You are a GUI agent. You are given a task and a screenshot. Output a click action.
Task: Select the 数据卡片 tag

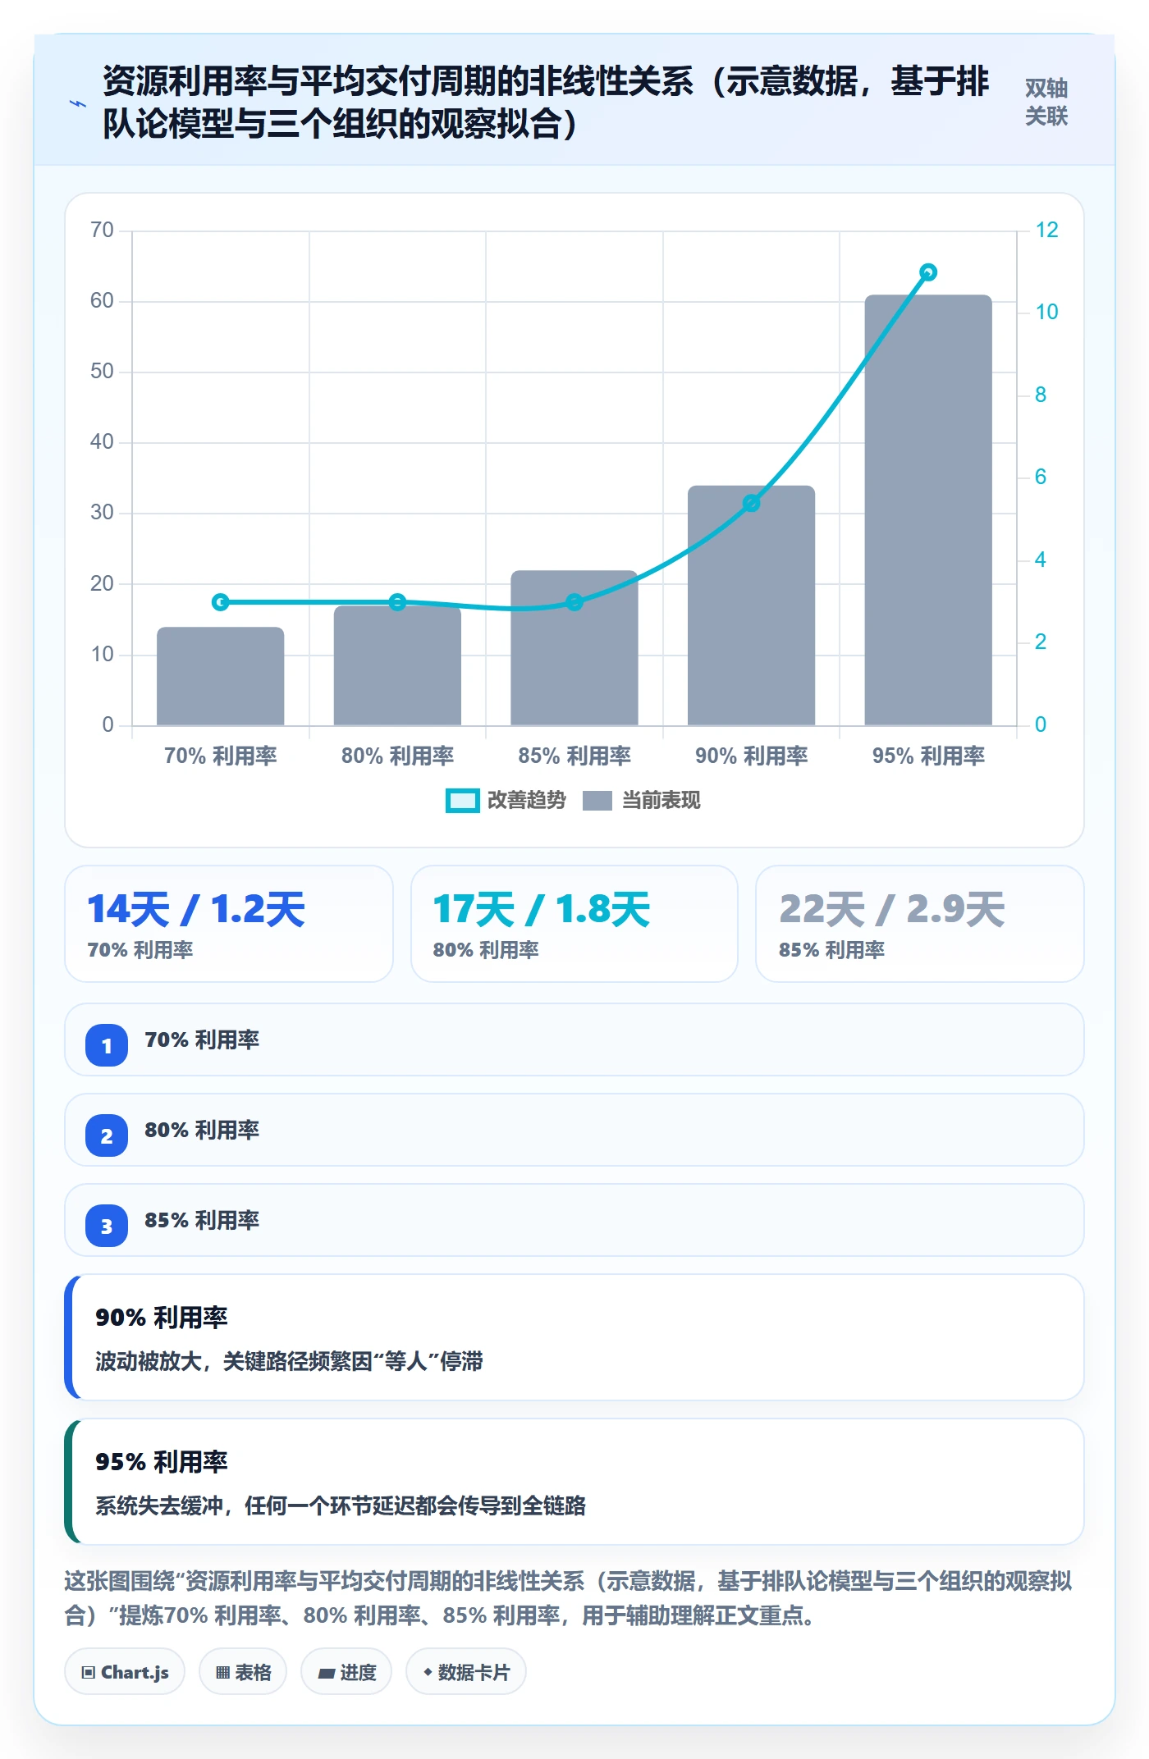coord(466,1672)
